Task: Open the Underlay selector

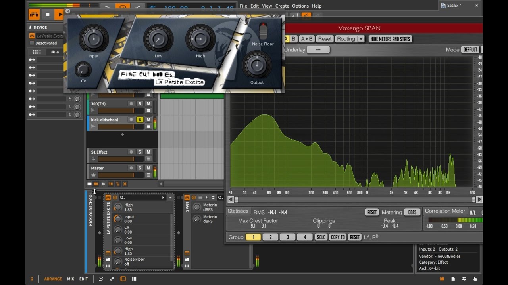Action: click(318, 50)
